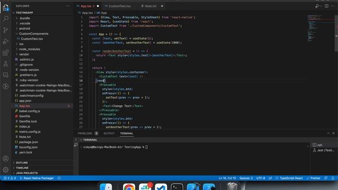Change indentation via Spaces: 2
Screen dimensions: 338x190
(246, 178)
